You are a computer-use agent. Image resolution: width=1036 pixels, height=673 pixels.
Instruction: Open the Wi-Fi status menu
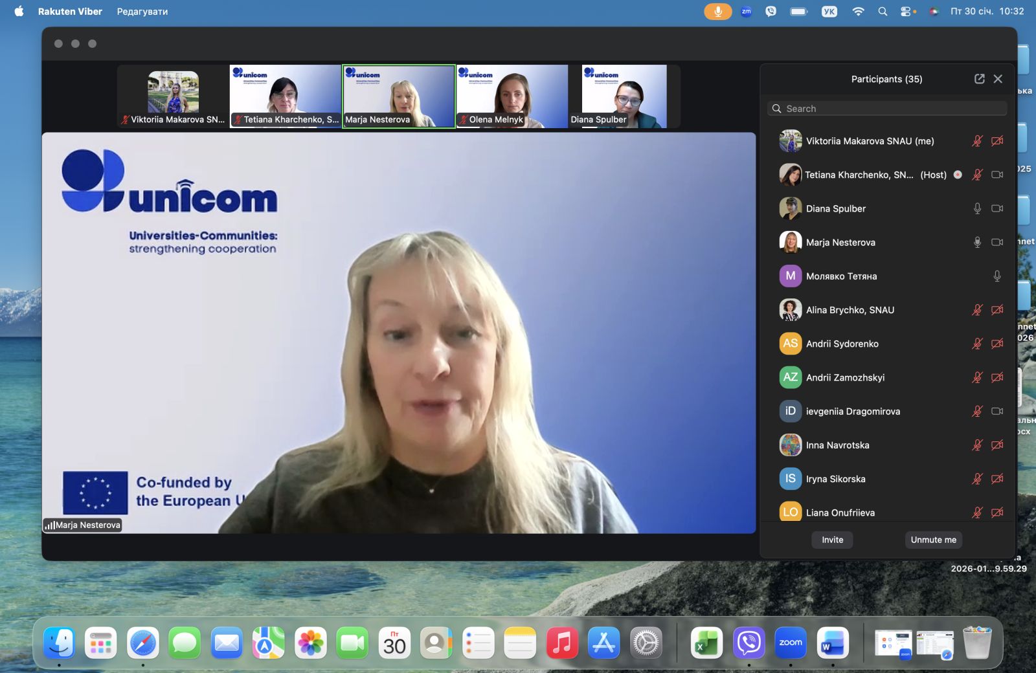(858, 12)
